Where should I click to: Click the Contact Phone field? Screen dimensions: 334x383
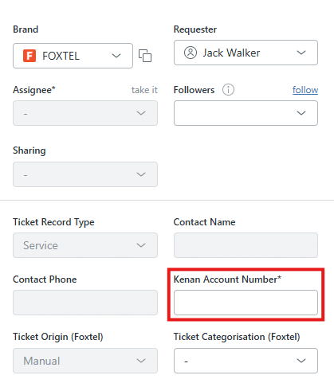tap(85, 303)
